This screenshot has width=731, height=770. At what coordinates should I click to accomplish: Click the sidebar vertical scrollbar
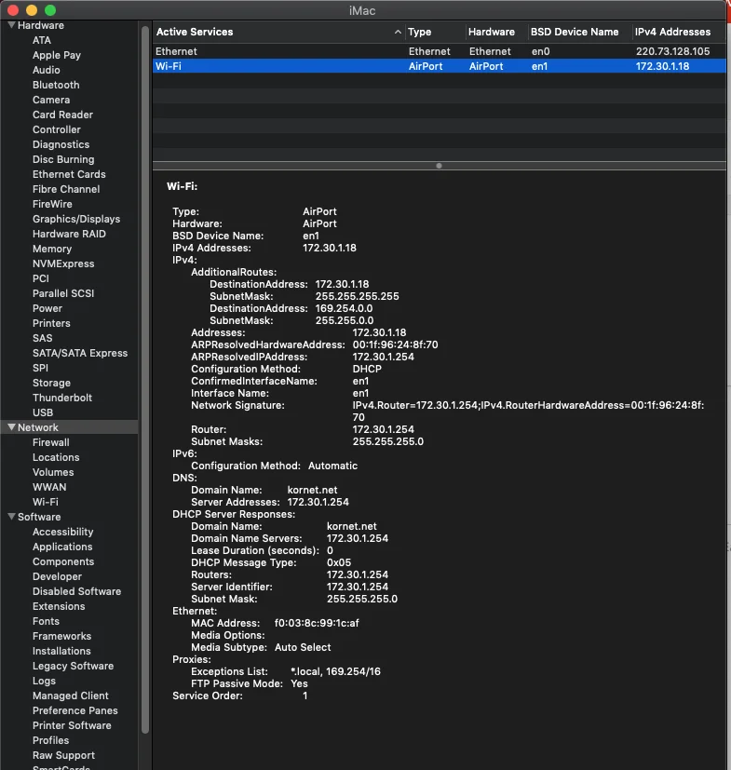click(x=145, y=379)
